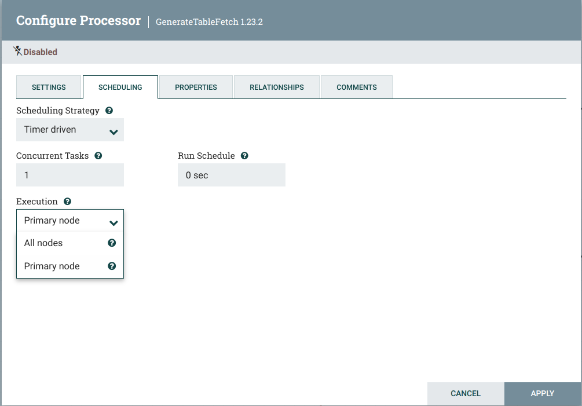Click the help icon beside All nodes
The width and height of the screenshot is (582, 406).
pyautogui.click(x=112, y=243)
